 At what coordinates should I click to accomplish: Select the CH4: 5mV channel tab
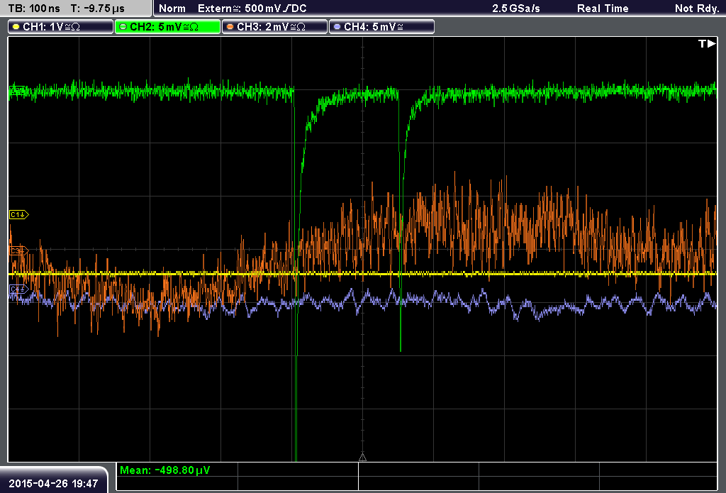pyautogui.click(x=381, y=27)
